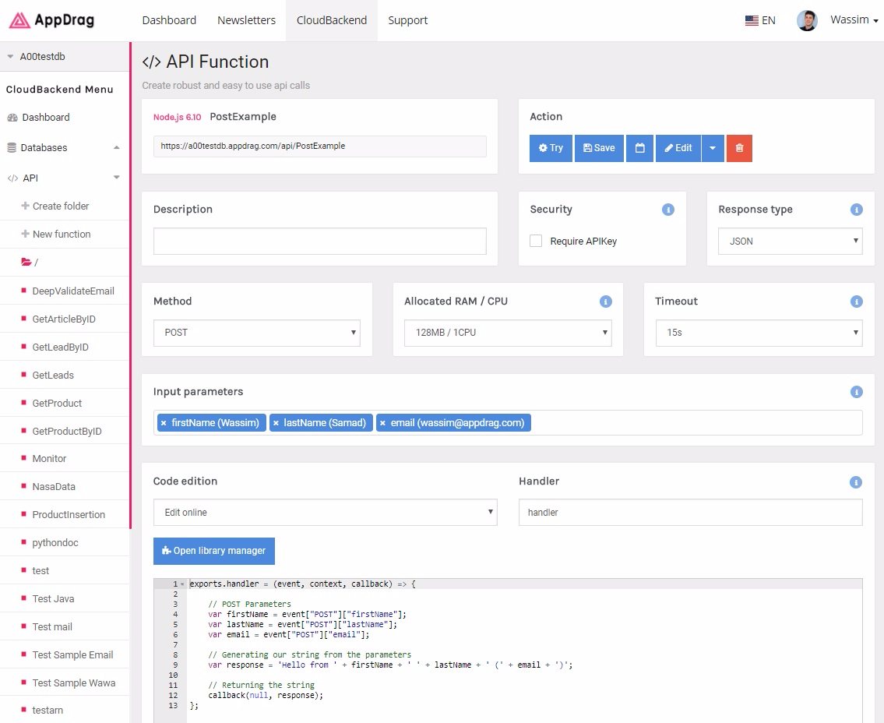The width and height of the screenshot is (884, 723).
Task: Show Timeout info icon
Action: pos(857,302)
